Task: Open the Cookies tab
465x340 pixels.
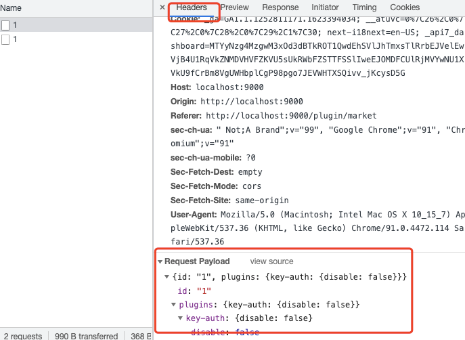Action: pyautogui.click(x=405, y=7)
